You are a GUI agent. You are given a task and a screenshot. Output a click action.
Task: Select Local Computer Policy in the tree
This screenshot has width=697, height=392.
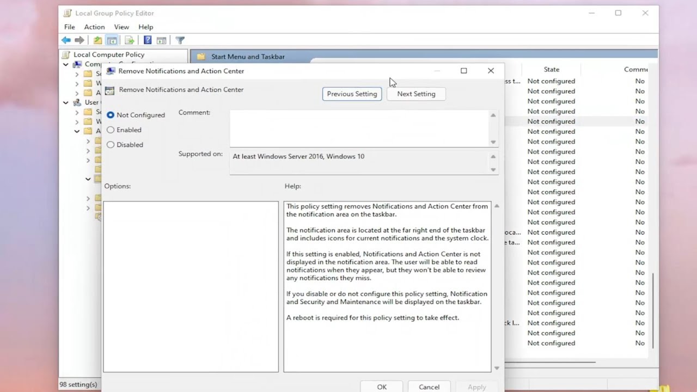109,54
